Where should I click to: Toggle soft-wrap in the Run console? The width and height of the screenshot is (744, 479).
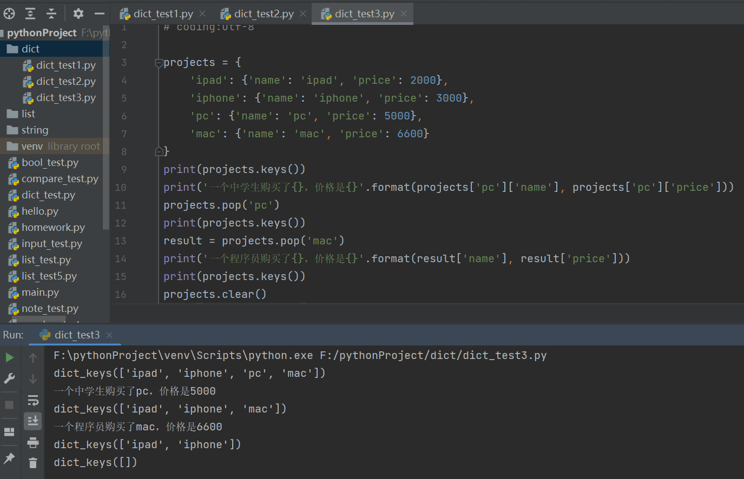click(33, 400)
